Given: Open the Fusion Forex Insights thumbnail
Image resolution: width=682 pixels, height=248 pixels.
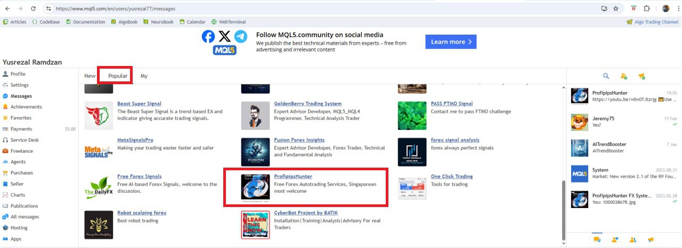Looking at the screenshot, I should tap(255, 152).
